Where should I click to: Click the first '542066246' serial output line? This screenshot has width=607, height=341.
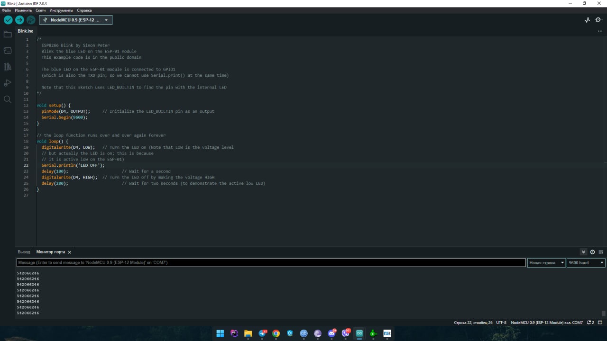(28, 273)
